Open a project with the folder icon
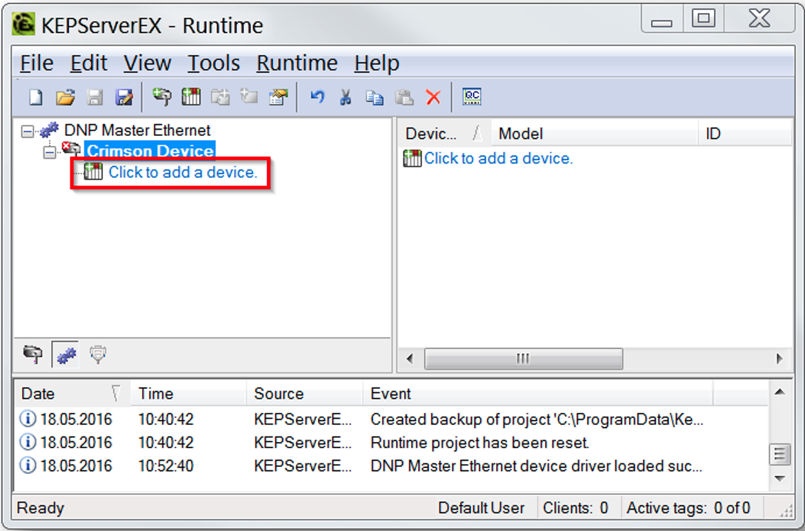 [x=66, y=97]
